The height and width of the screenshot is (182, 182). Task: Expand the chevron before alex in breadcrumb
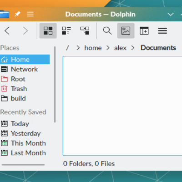[x=108, y=48]
